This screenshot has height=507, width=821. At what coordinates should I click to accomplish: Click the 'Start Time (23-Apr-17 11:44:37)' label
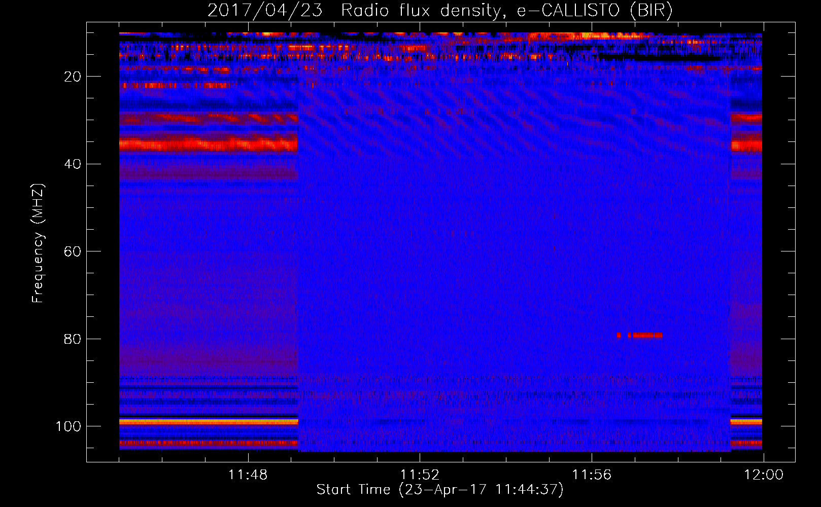440,490
